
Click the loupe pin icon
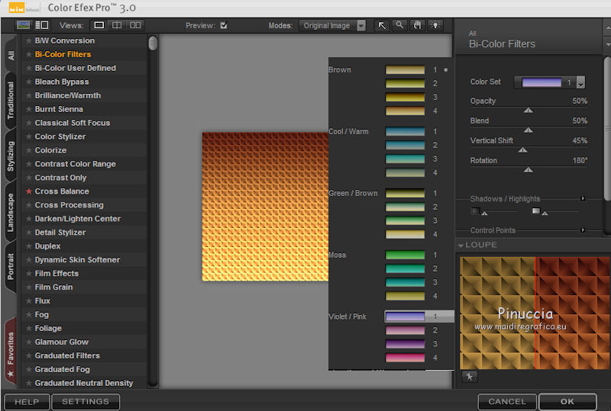(469, 376)
